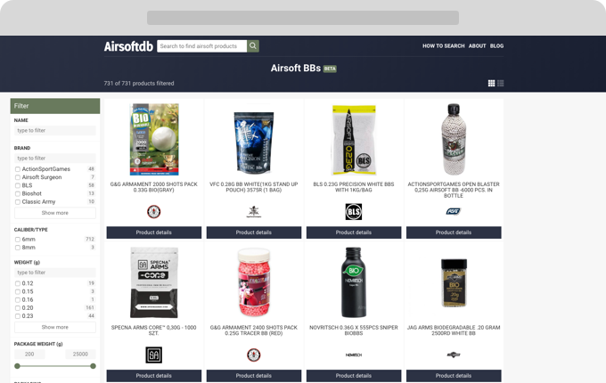Open Product details for Specna Arms Core
606x383 pixels.
(x=154, y=376)
